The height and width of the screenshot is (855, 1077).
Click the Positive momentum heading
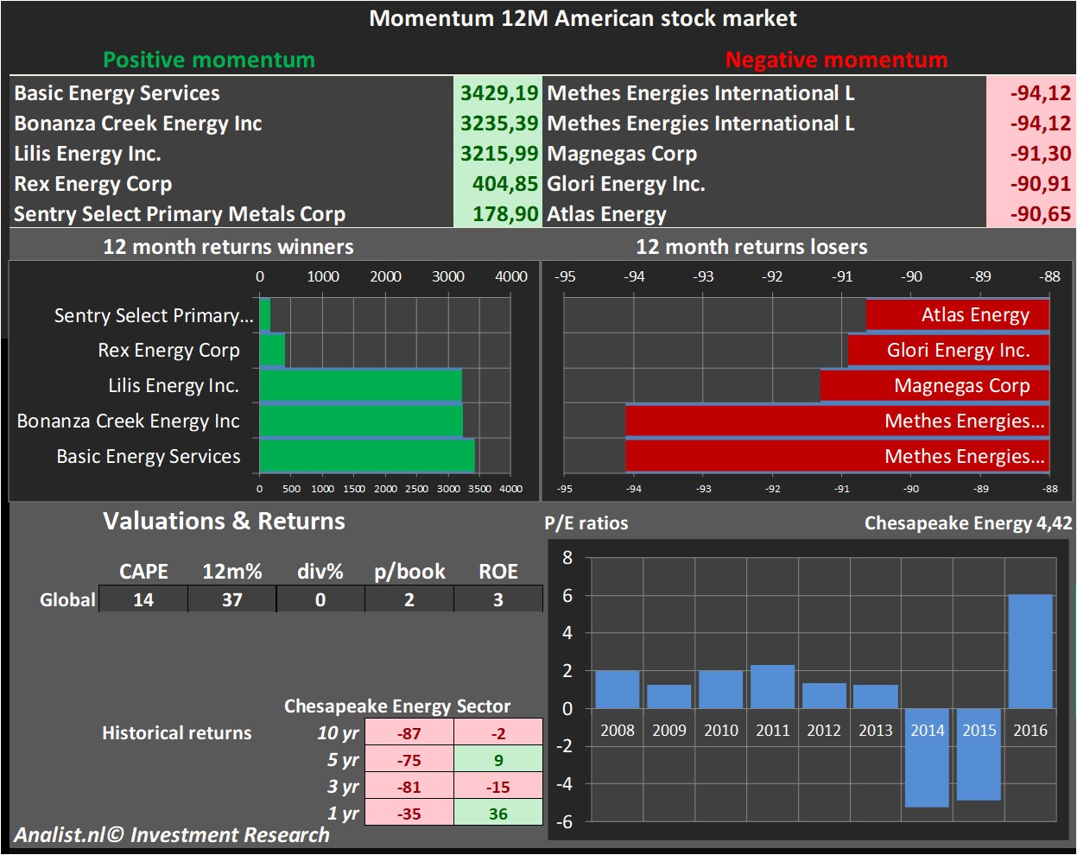point(209,60)
